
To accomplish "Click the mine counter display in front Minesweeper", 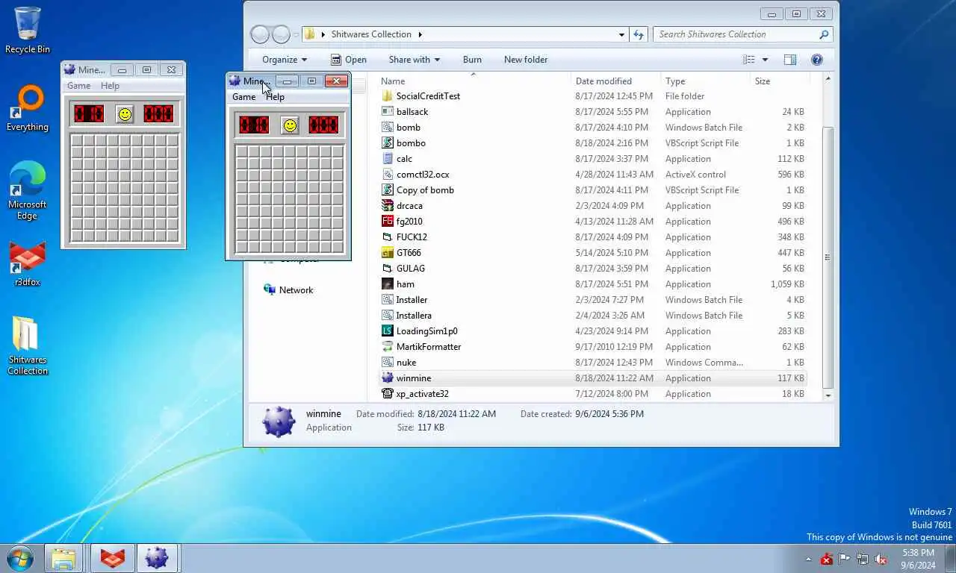I will (x=254, y=125).
